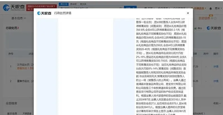Click the 导出 export button
Screen dimensions: 223x115
point(198,28)
